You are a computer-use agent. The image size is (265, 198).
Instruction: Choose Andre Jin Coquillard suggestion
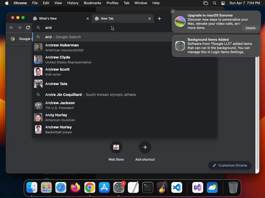click(x=124, y=95)
